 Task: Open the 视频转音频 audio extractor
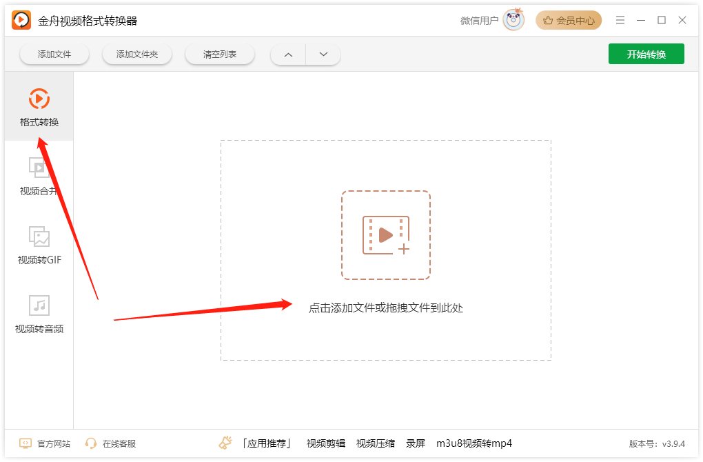pos(39,314)
